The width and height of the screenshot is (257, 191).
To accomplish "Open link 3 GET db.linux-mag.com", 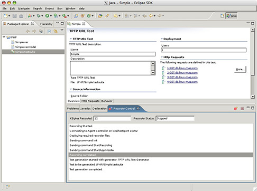I will [182, 77].
